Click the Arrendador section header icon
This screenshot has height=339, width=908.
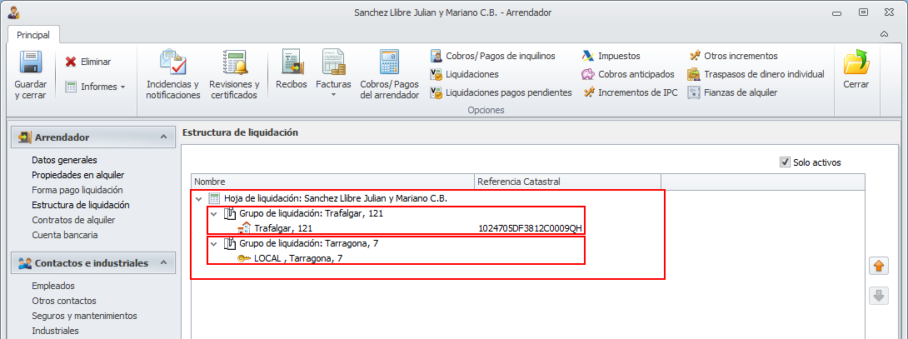click(24, 137)
